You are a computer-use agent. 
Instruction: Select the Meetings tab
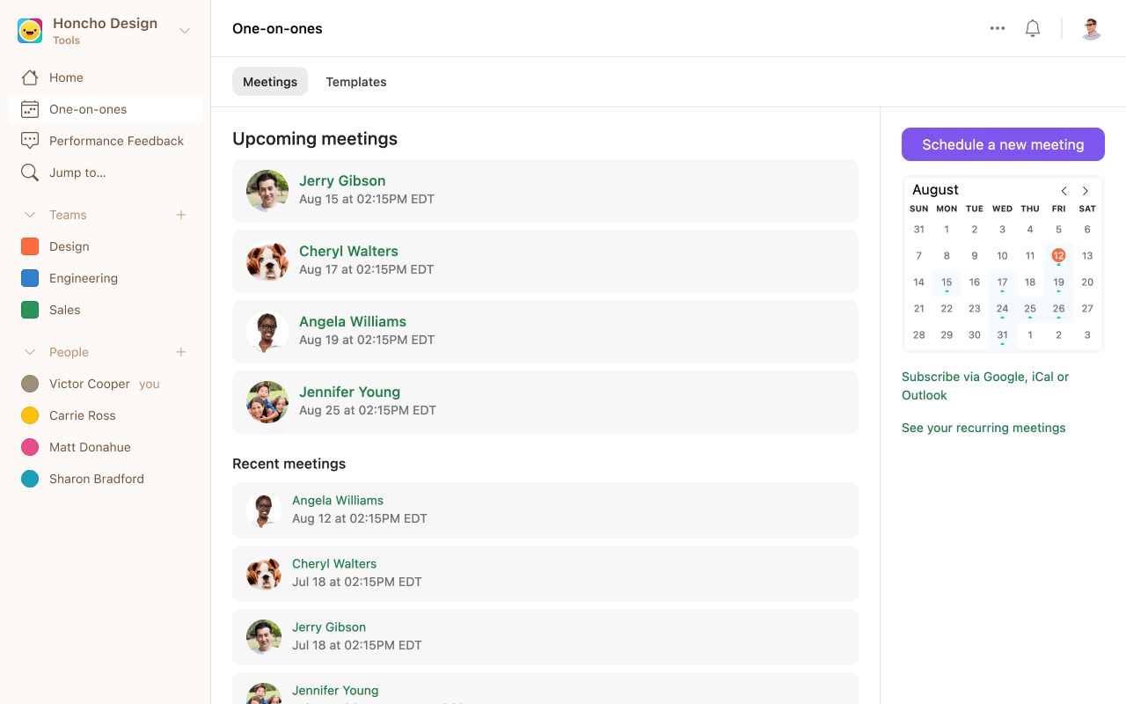(x=270, y=82)
